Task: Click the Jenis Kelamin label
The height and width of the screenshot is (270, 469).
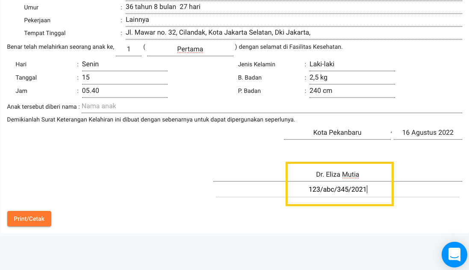Action: coord(257,64)
